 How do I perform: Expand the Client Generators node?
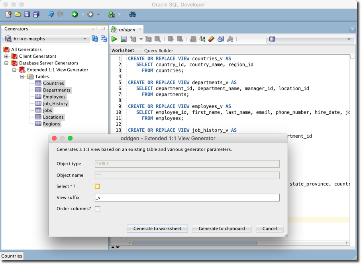pos(6,56)
